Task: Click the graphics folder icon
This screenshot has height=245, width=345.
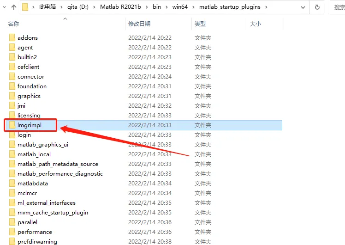Action: 12,96
